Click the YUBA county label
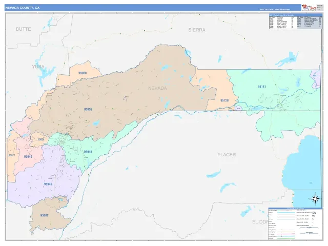Viewport: 328px width, 246px height. [38, 67]
